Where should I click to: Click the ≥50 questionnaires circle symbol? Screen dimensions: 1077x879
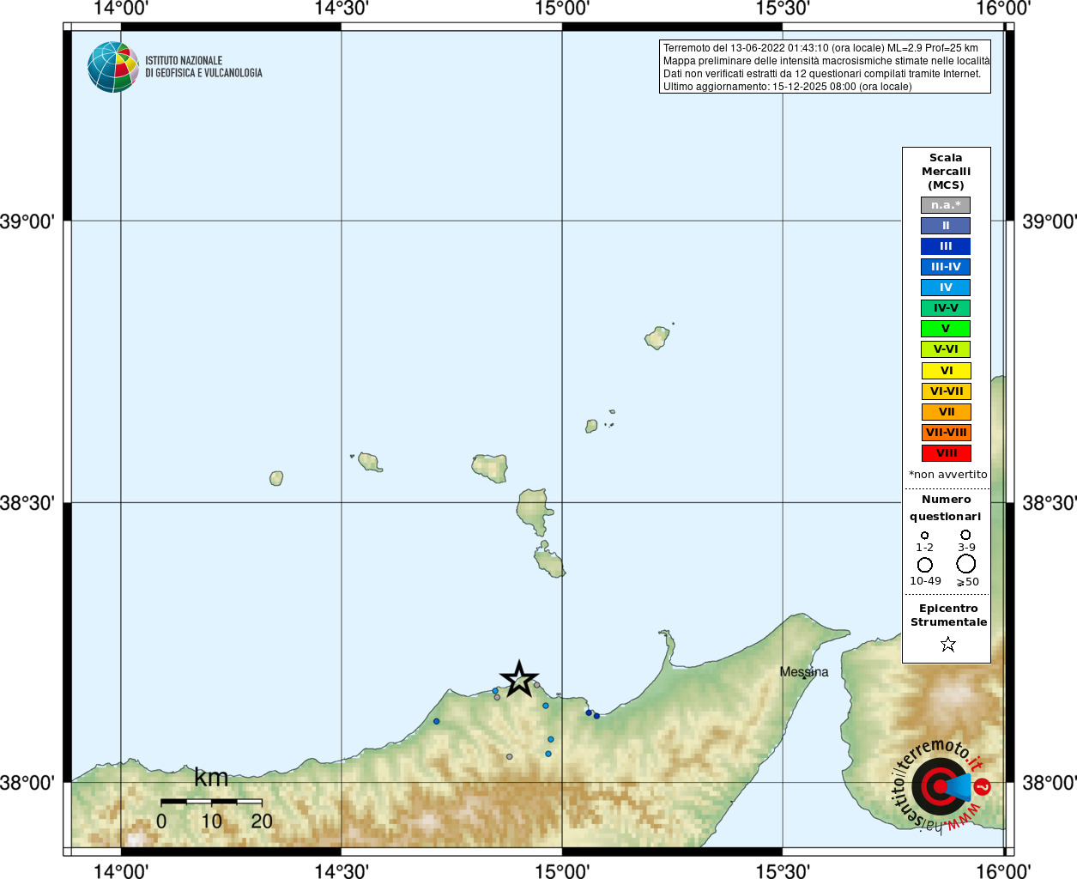[x=966, y=564]
